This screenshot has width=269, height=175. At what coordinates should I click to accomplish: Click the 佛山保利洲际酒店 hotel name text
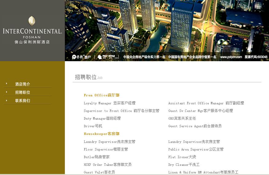32,42
